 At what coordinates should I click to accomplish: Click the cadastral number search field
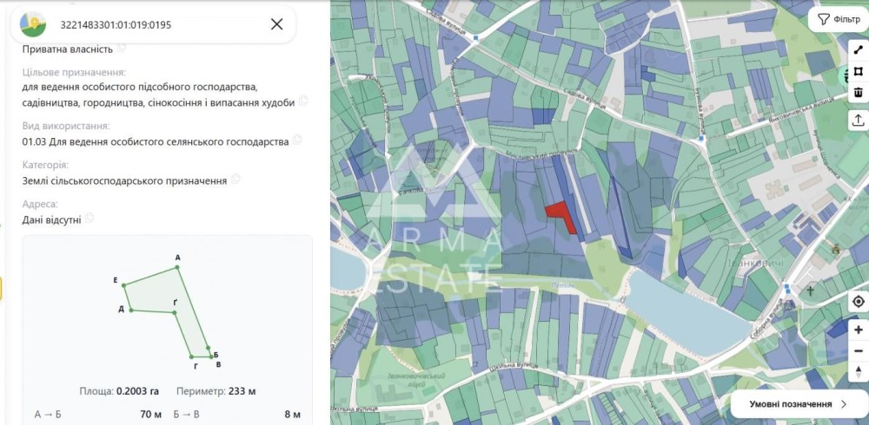161,25
